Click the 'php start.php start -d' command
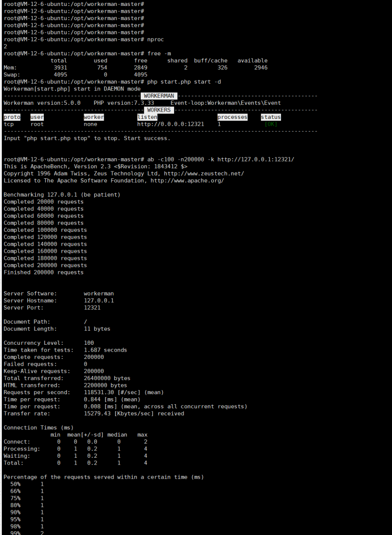The width and height of the screenshot is (392, 535). coord(184,82)
